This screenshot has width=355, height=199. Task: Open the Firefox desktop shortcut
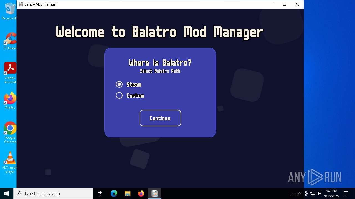click(x=10, y=101)
